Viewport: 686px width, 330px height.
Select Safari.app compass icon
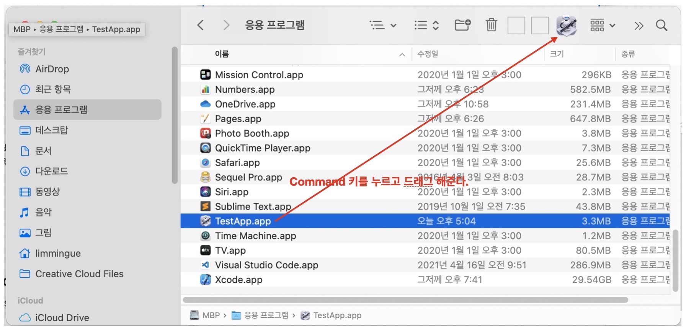[206, 163]
